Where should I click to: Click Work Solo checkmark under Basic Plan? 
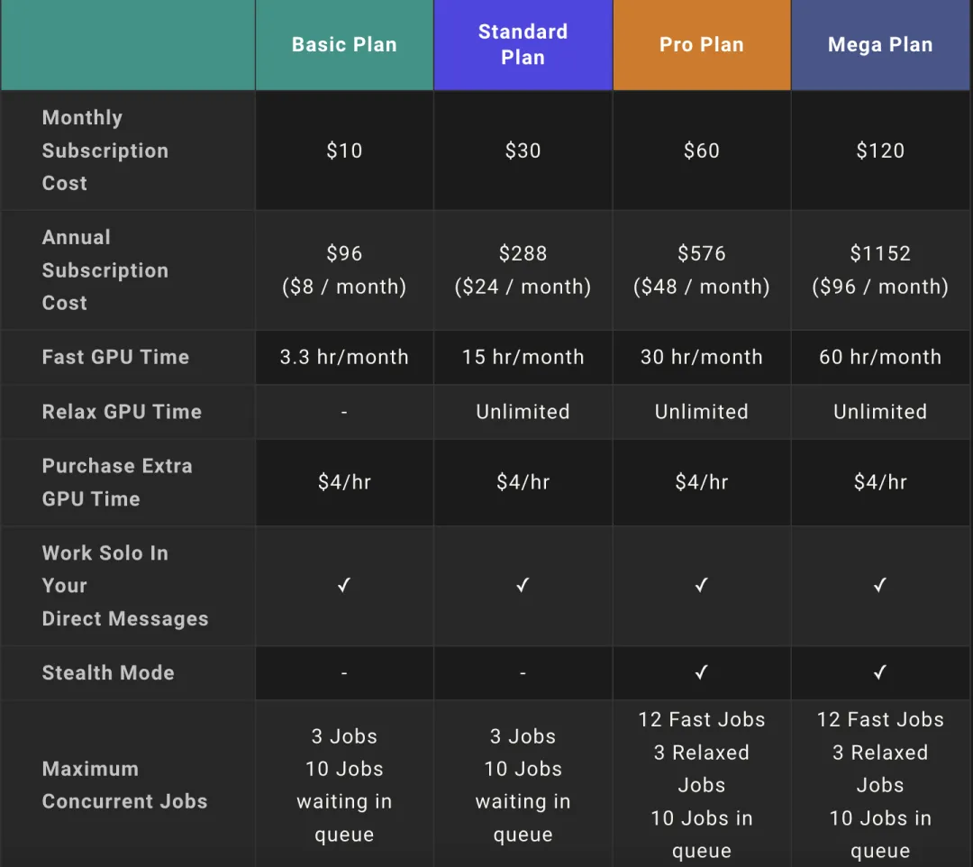pyautogui.click(x=344, y=586)
